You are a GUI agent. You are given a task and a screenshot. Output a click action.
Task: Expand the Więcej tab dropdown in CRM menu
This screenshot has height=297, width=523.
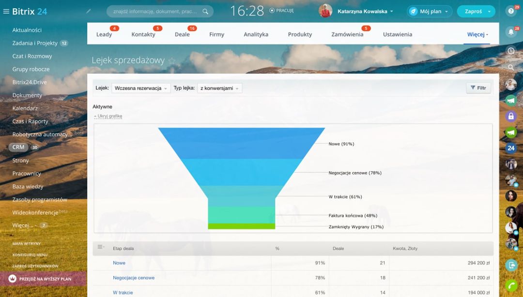click(x=477, y=34)
